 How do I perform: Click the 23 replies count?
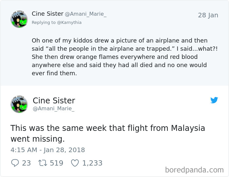click(x=26, y=163)
